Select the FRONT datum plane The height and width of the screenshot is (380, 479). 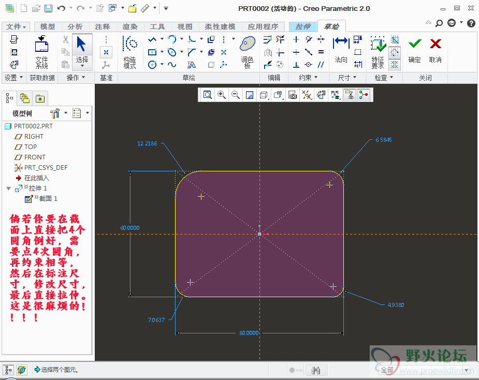[x=31, y=157]
